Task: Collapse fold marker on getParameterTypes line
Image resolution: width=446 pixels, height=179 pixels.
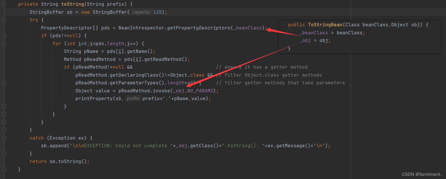Action: coord(4,83)
